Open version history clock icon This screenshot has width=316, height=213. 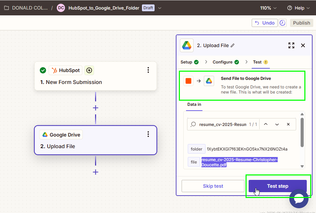(282, 23)
